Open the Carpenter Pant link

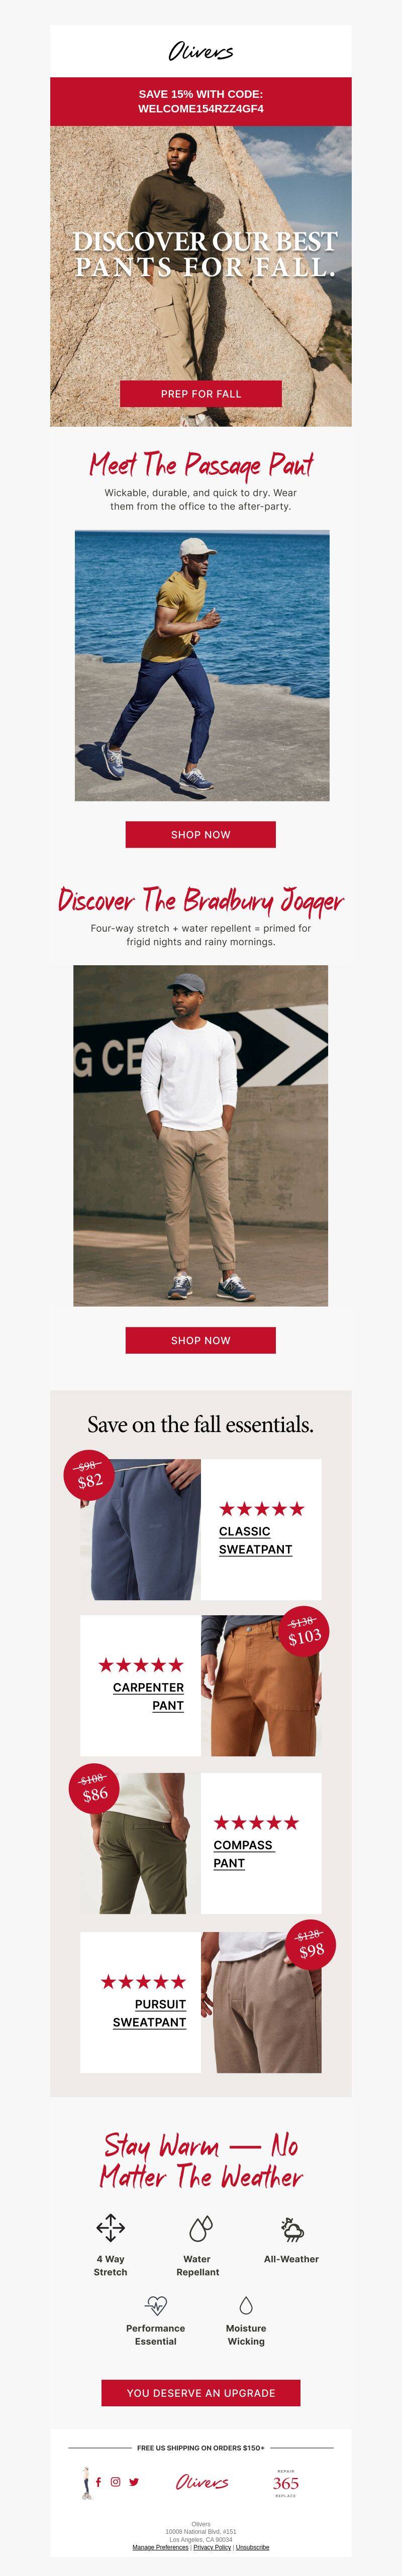coord(148,1696)
